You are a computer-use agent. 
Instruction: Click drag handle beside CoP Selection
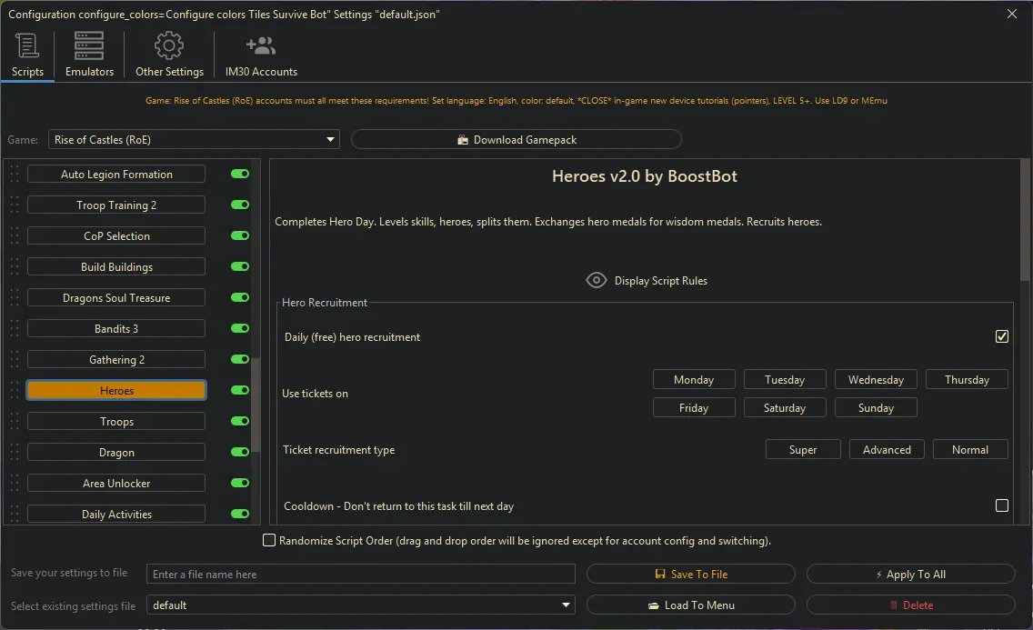point(15,235)
